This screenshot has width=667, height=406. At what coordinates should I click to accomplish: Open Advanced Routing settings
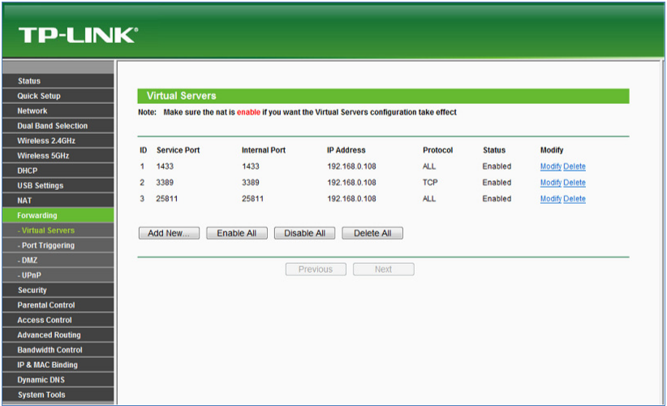coord(58,335)
